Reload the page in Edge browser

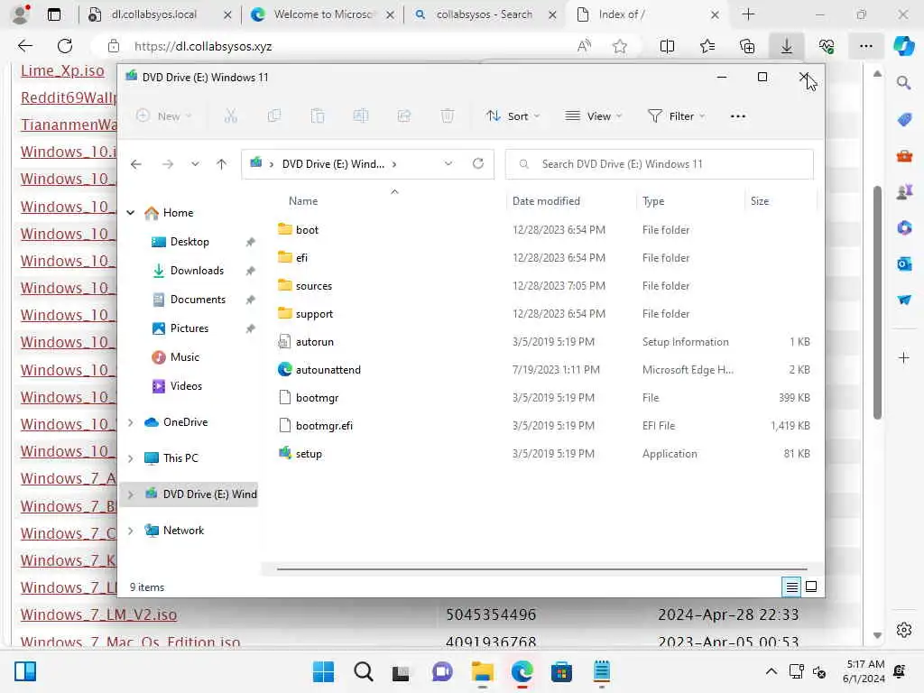click(x=65, y=46)
